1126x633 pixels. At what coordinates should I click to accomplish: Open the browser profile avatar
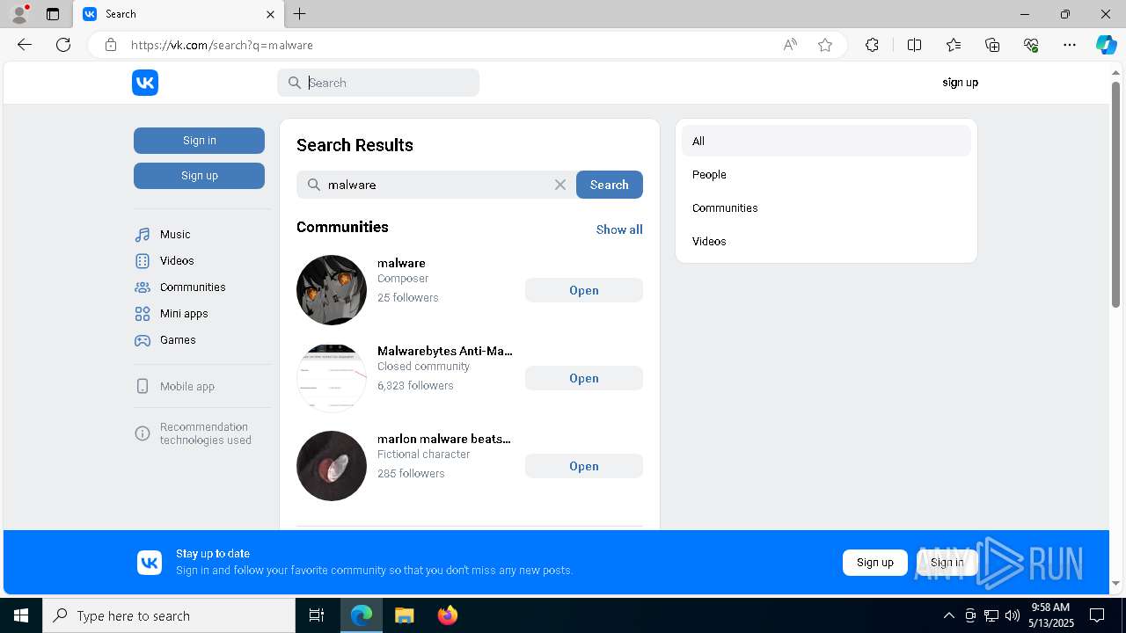tap(18, 14)
